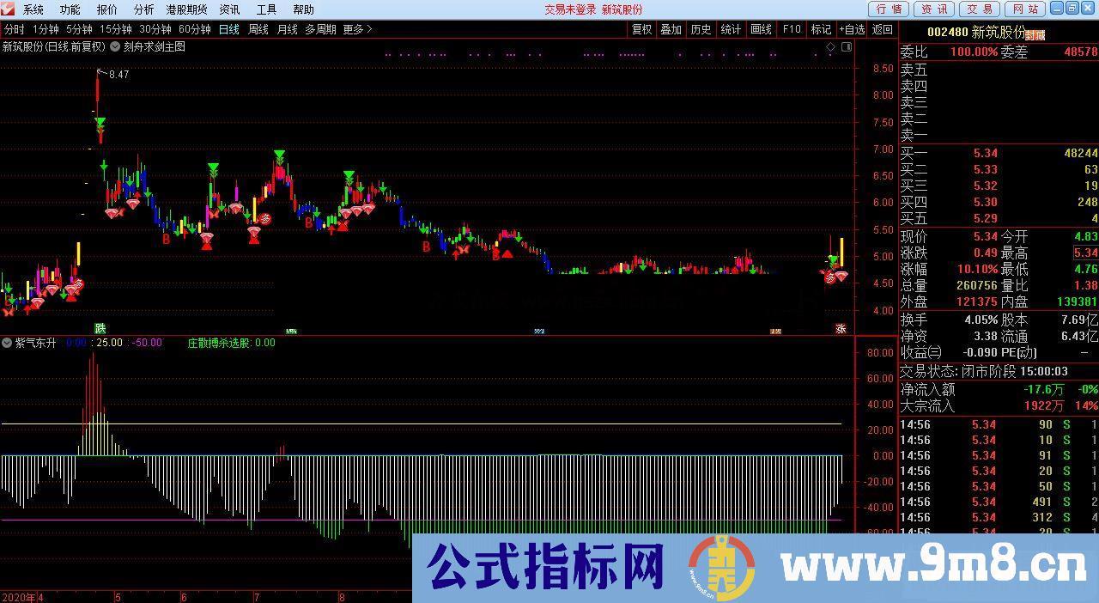1099x603 pixels.
Task: Open the 工具 menu
Action: coord(264,9)
